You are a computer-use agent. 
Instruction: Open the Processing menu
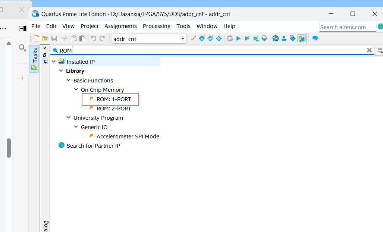[157, 26]
